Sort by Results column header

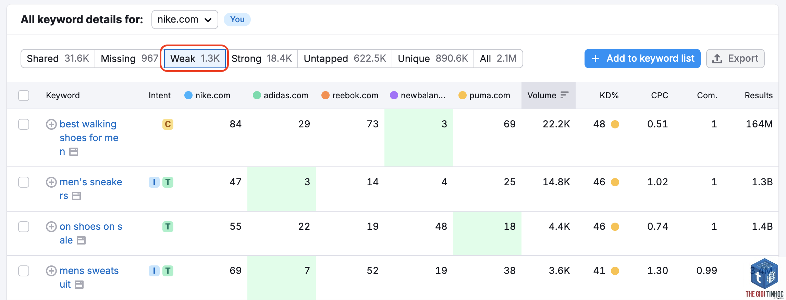tap(759, 95)
